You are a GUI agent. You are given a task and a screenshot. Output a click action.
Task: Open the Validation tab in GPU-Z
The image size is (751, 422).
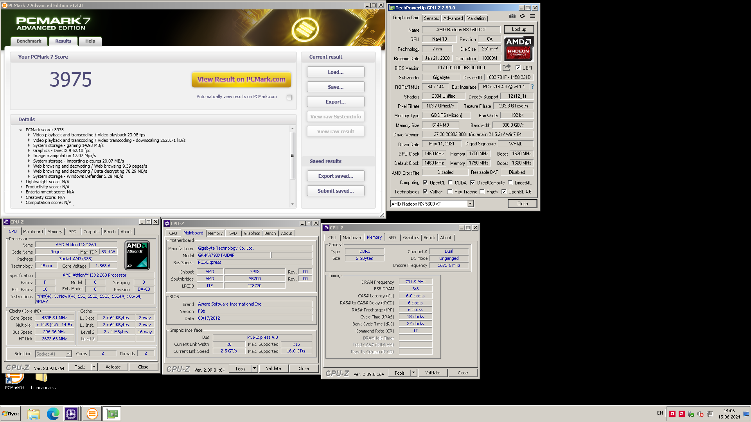[x=476, y=18]
